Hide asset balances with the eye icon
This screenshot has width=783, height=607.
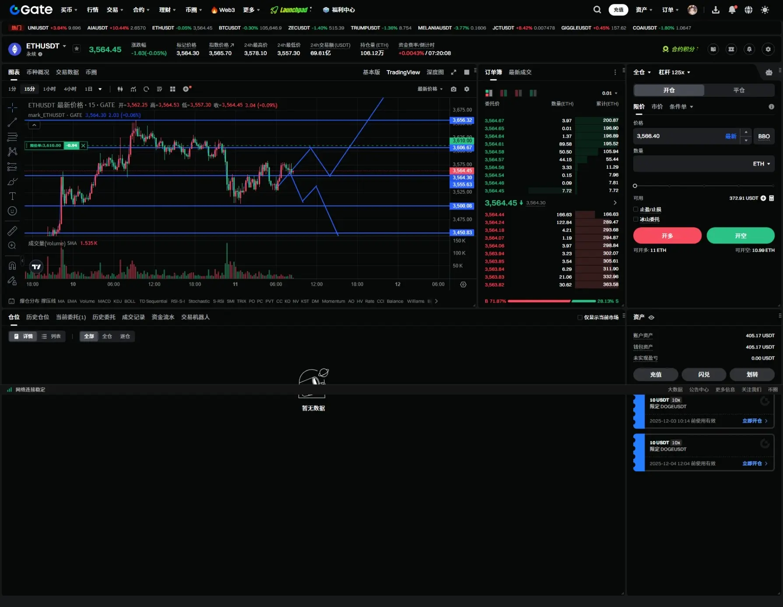(x=651, y=318)
